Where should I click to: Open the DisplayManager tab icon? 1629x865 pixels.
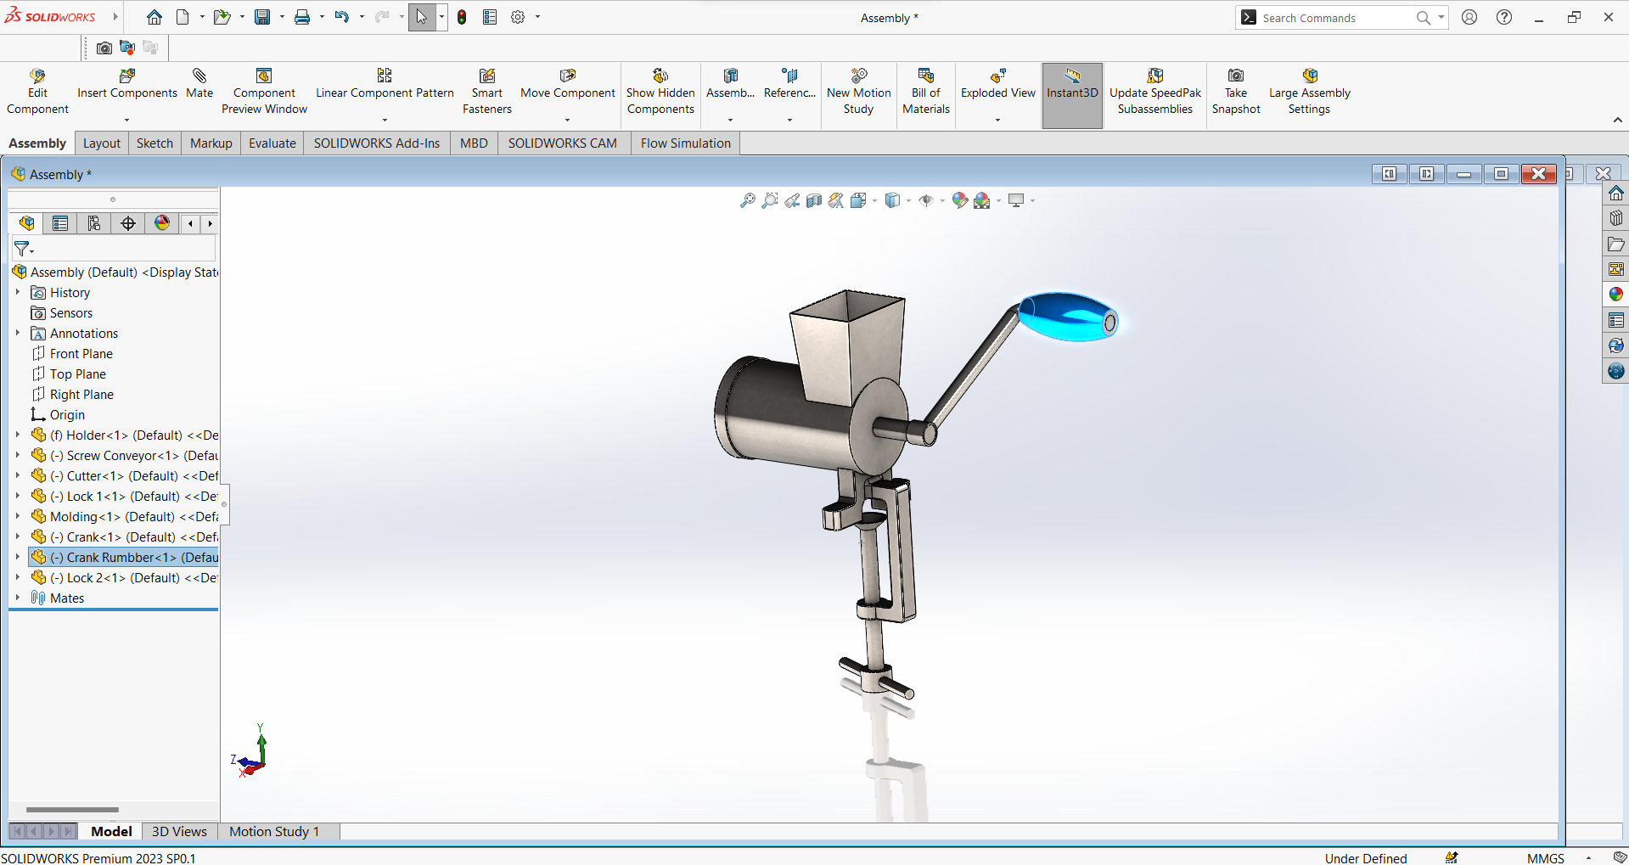pos(162,223)
